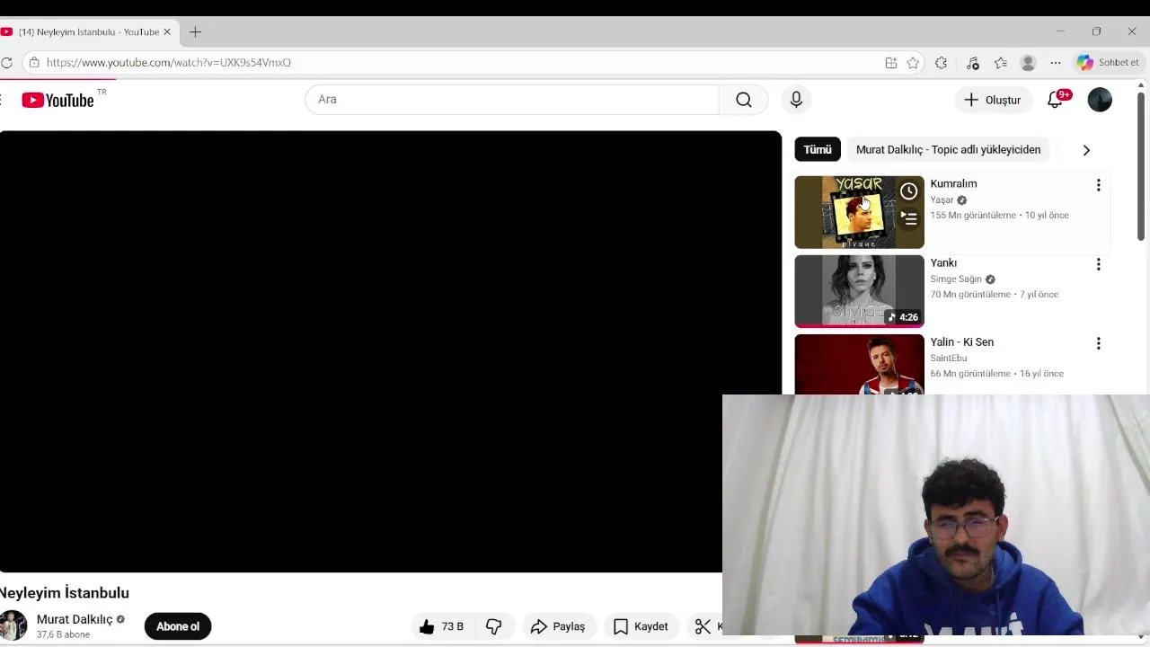The width and height of the screenshot is (1150, 647).
Task: Close the Neyleyim İstanbulu tab
Action: (x=166, y=32)
